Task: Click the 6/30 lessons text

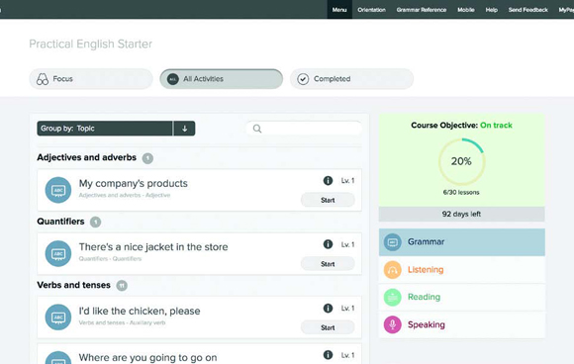Action: tap(461, 193)
